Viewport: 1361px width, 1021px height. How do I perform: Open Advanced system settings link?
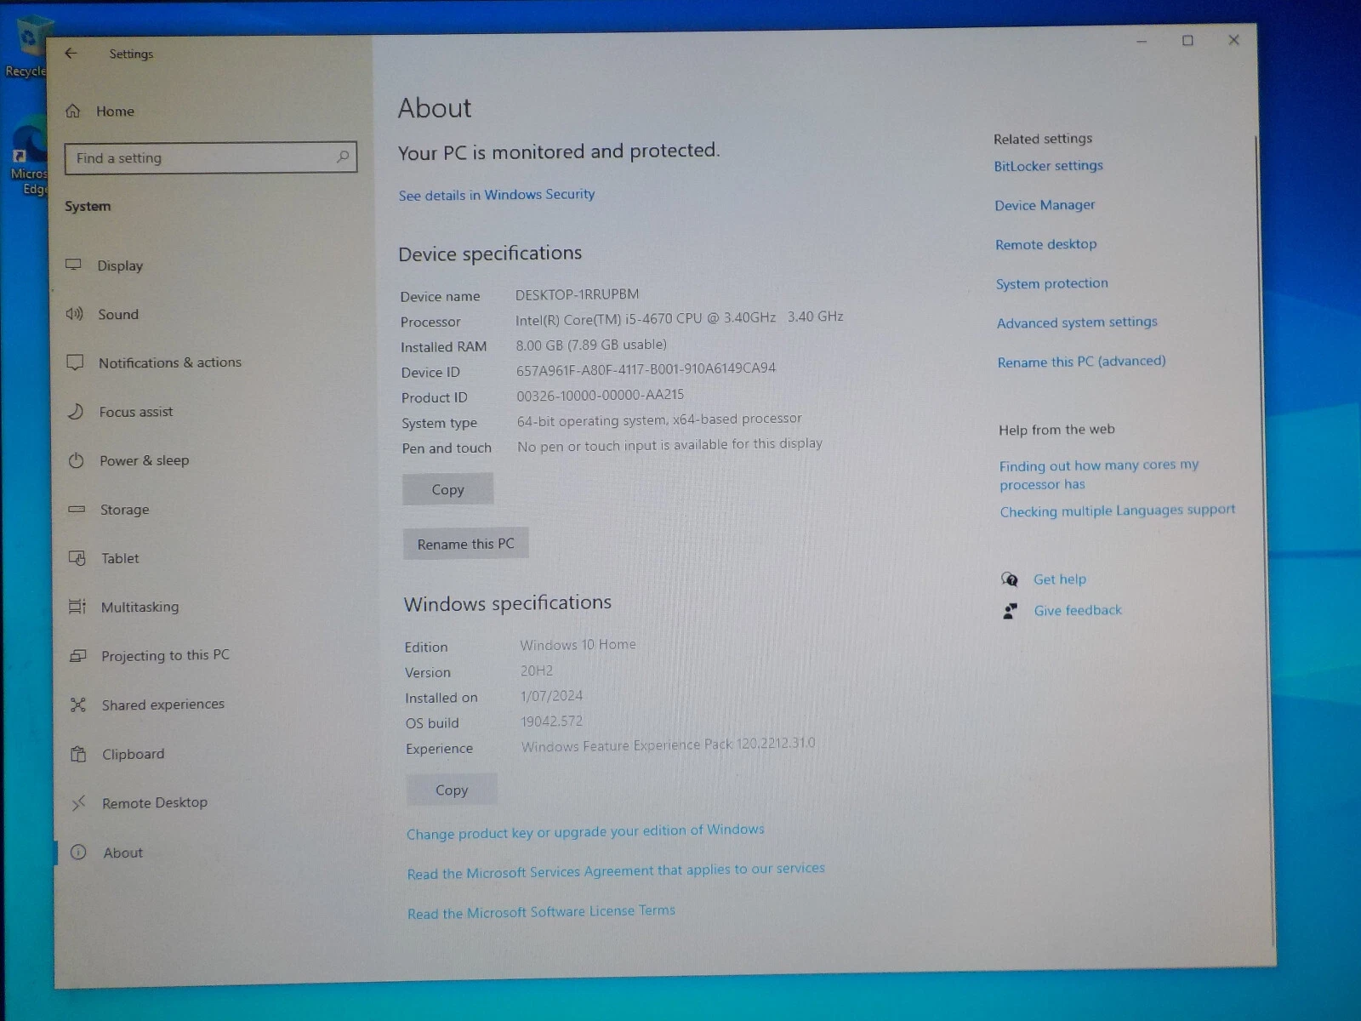click(x=1077, y=322)
